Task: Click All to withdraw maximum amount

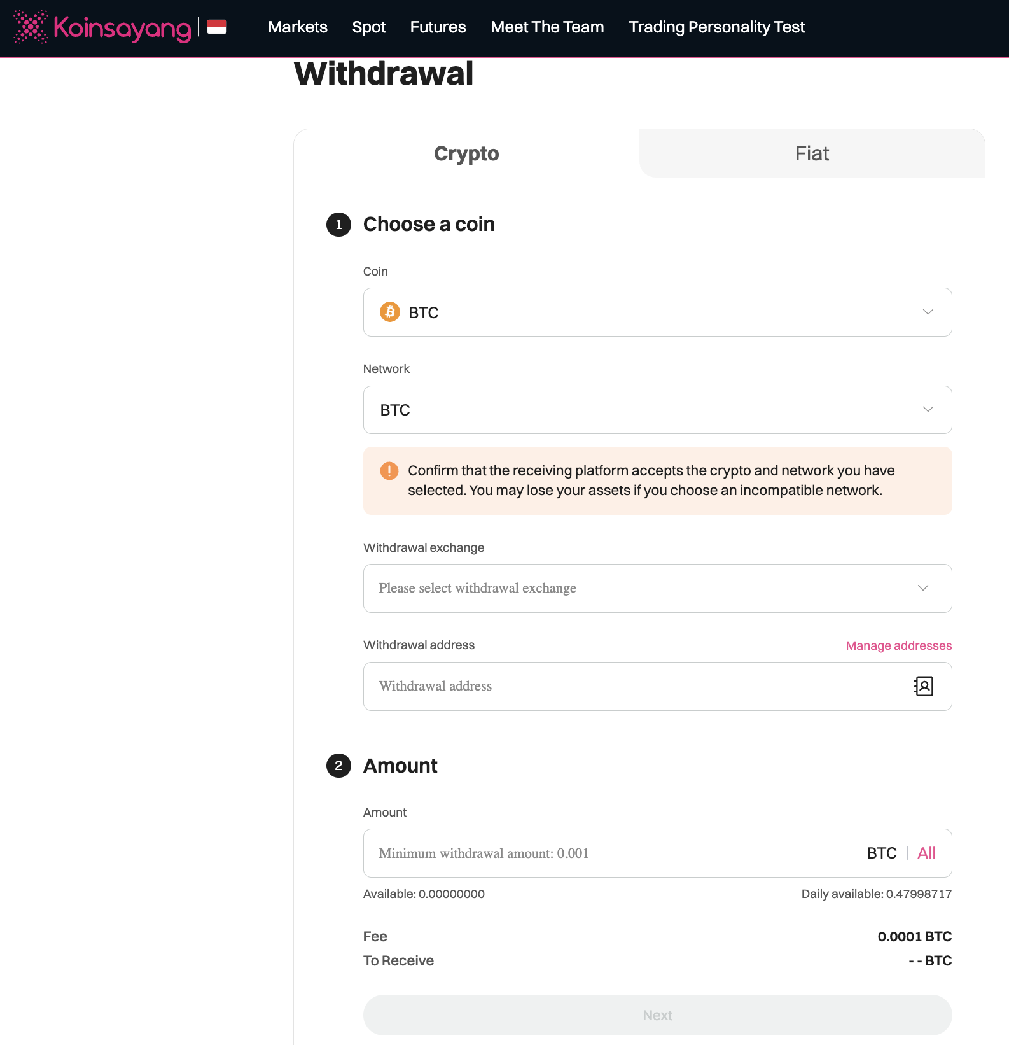Action: tap(926, 853)
